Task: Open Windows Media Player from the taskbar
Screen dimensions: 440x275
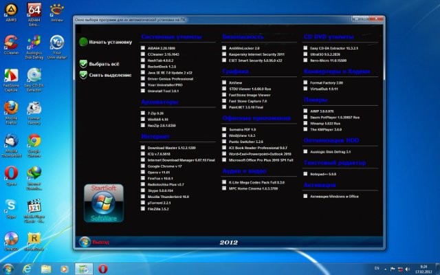Action: [64, 269]
